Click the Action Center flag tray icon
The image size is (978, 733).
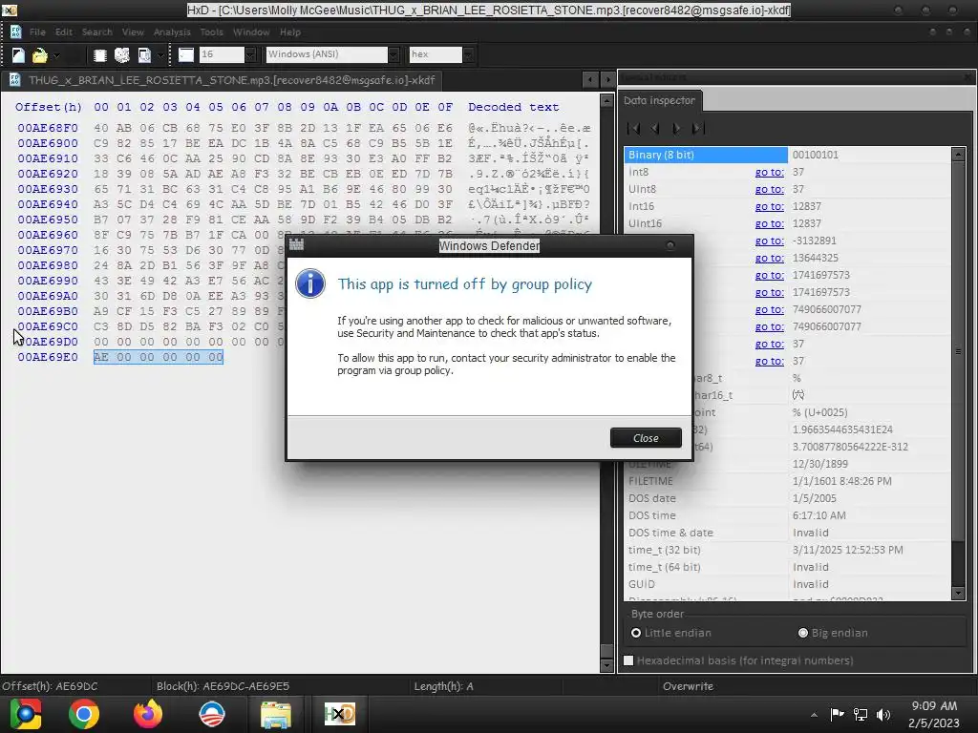tap(837, 715)
